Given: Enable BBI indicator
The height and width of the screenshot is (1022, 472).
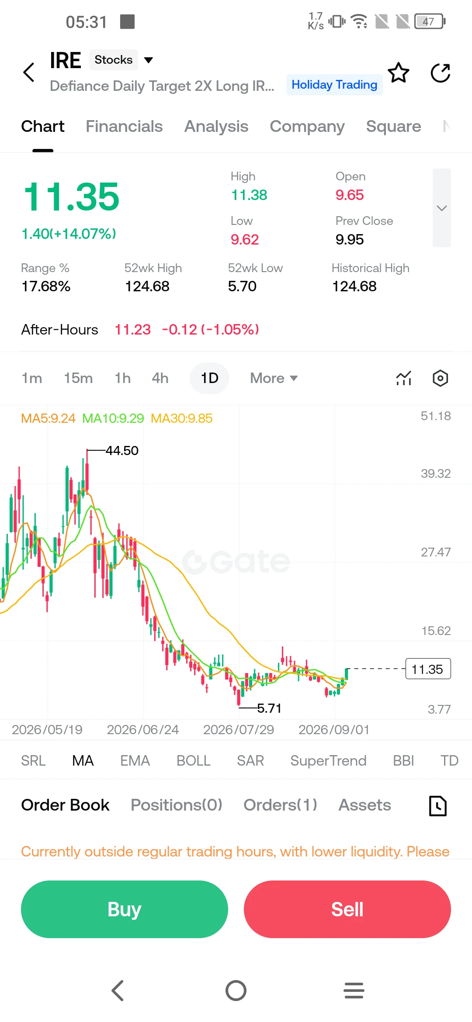Looking at the screenshot, I should pos(403,761).
